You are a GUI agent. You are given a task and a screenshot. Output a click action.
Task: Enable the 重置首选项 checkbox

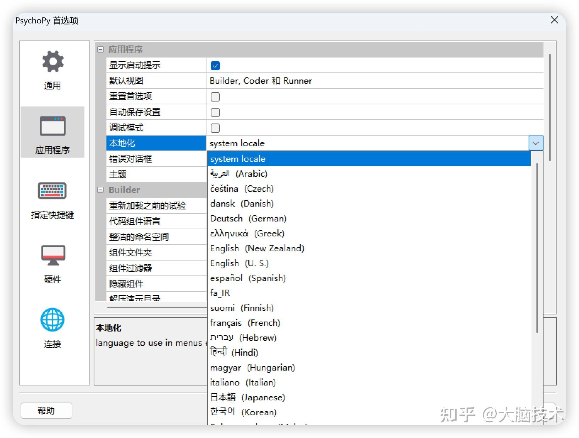click(x=215, y=97)
